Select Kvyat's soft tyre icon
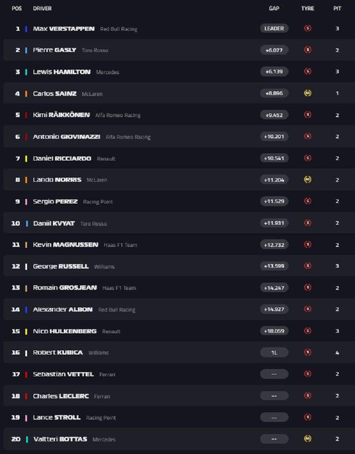Screen dimensions: 355x454 point(307,223)
